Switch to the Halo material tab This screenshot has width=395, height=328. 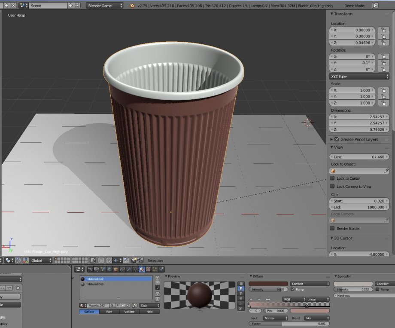[150, 311]
